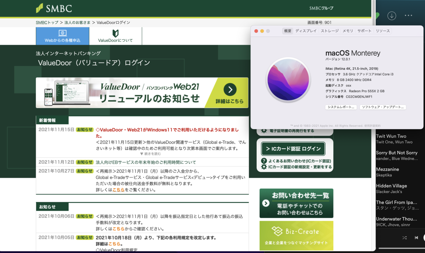Switch to the 概要 tab in About This Mac

288,31
